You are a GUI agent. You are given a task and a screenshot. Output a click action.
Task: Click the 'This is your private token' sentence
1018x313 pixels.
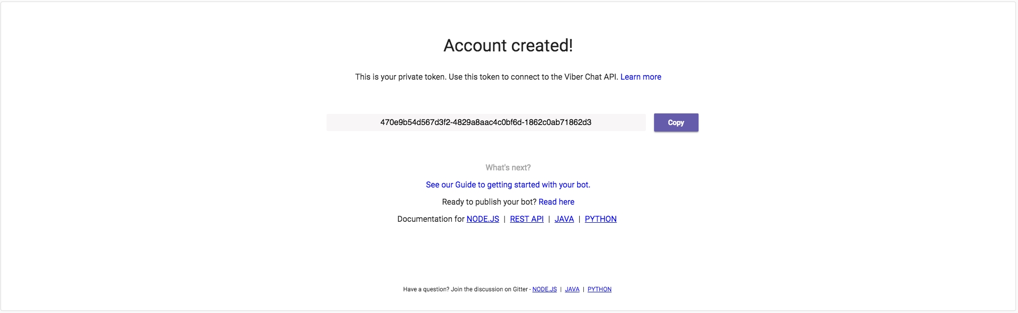(486, 77)
